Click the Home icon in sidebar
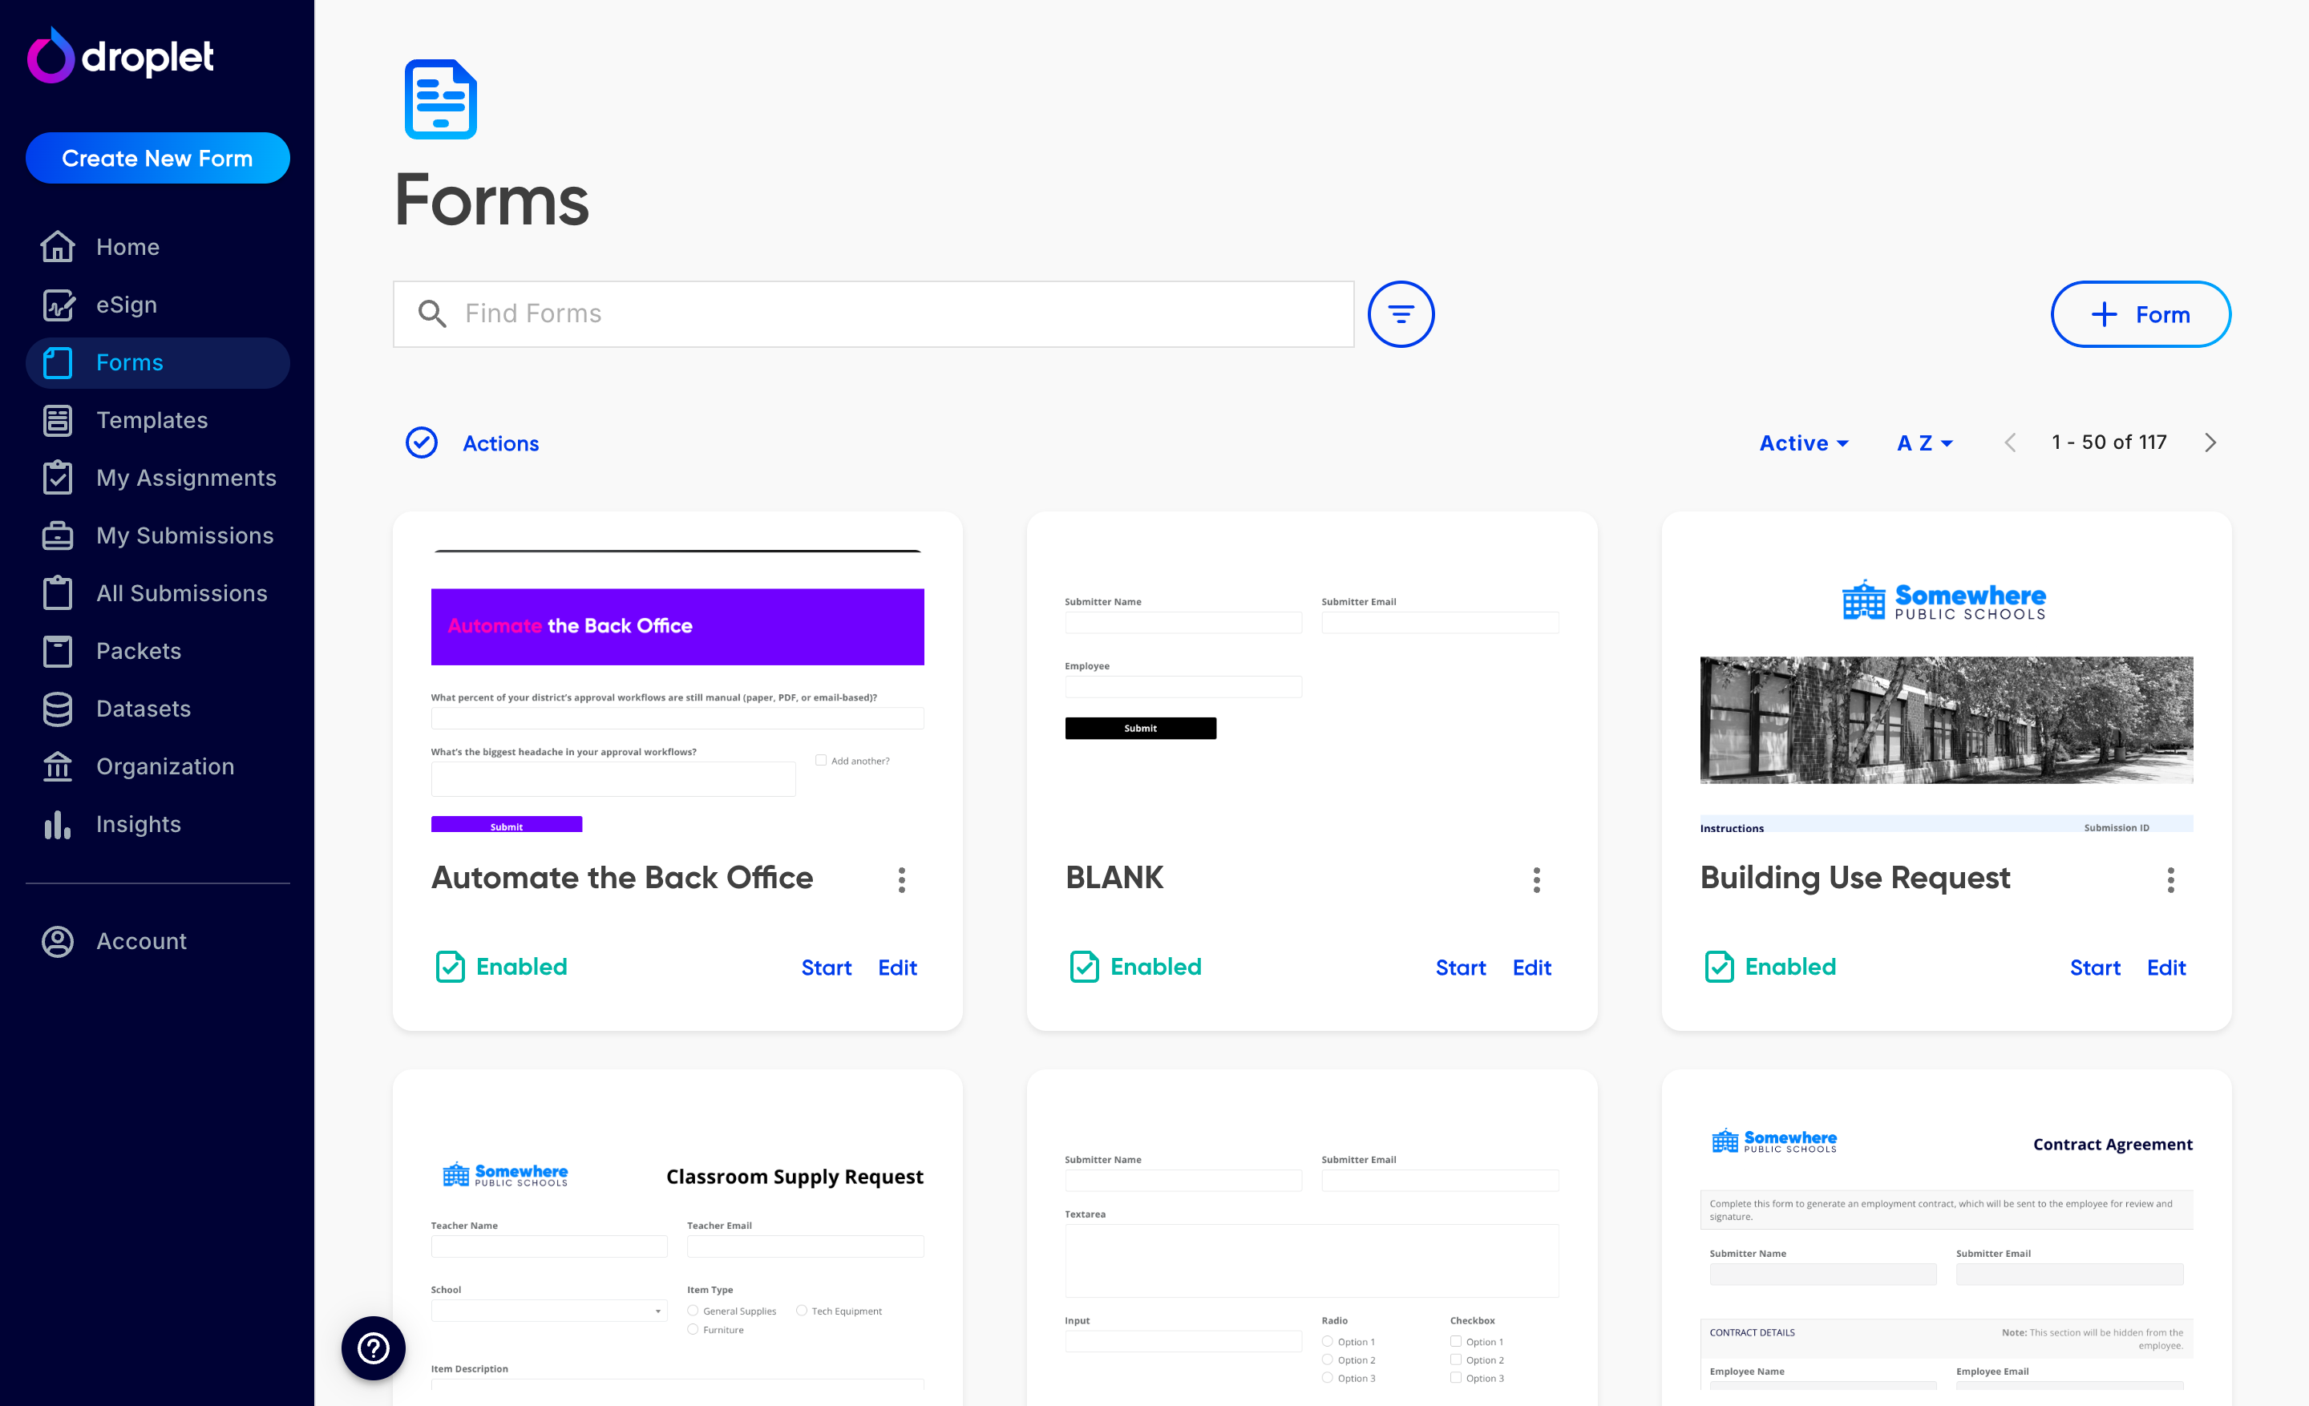 click(x=57, y=246)
